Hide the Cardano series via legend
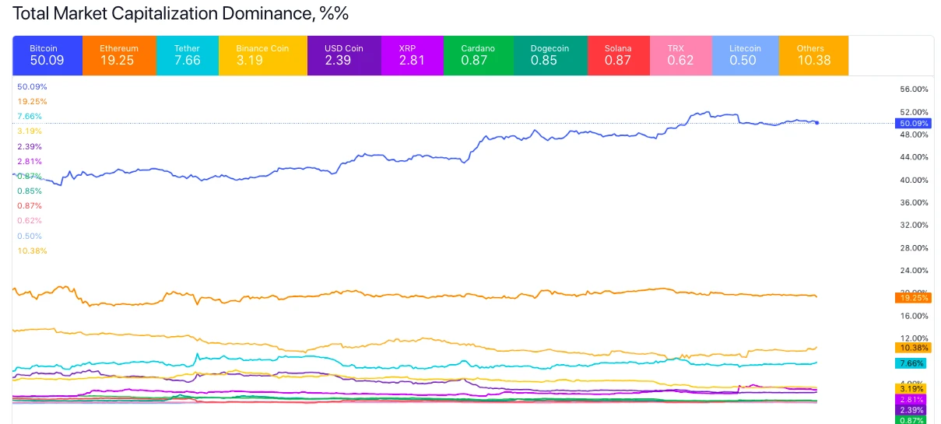The height and width of the screenshot is (424, 941). click(x=479, y=54)
